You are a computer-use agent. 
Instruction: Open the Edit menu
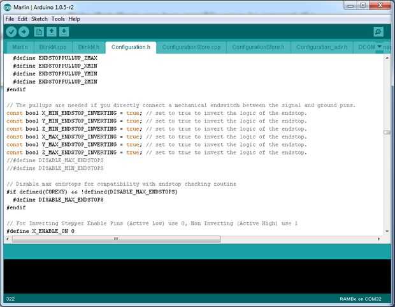[x=22, y=19]
